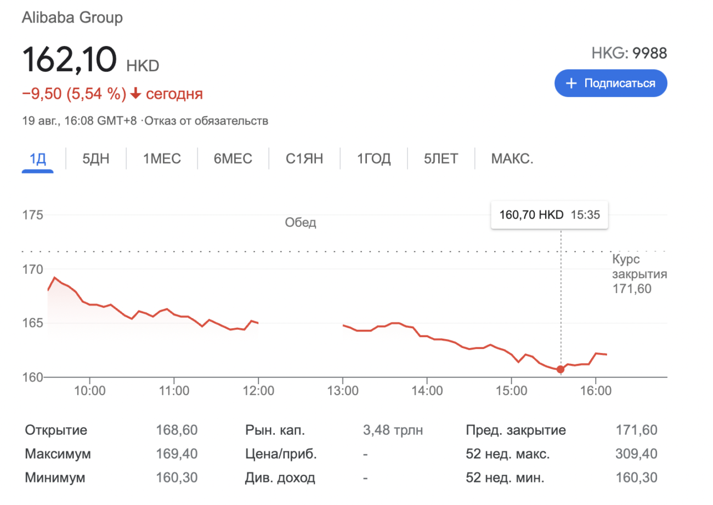Click the Подписаться follow button
This screenshot has width=713, height=505.
point(611,83)
